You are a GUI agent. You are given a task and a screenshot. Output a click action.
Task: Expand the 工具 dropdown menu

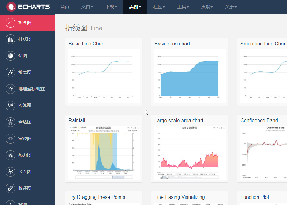[x=183, y=7]
